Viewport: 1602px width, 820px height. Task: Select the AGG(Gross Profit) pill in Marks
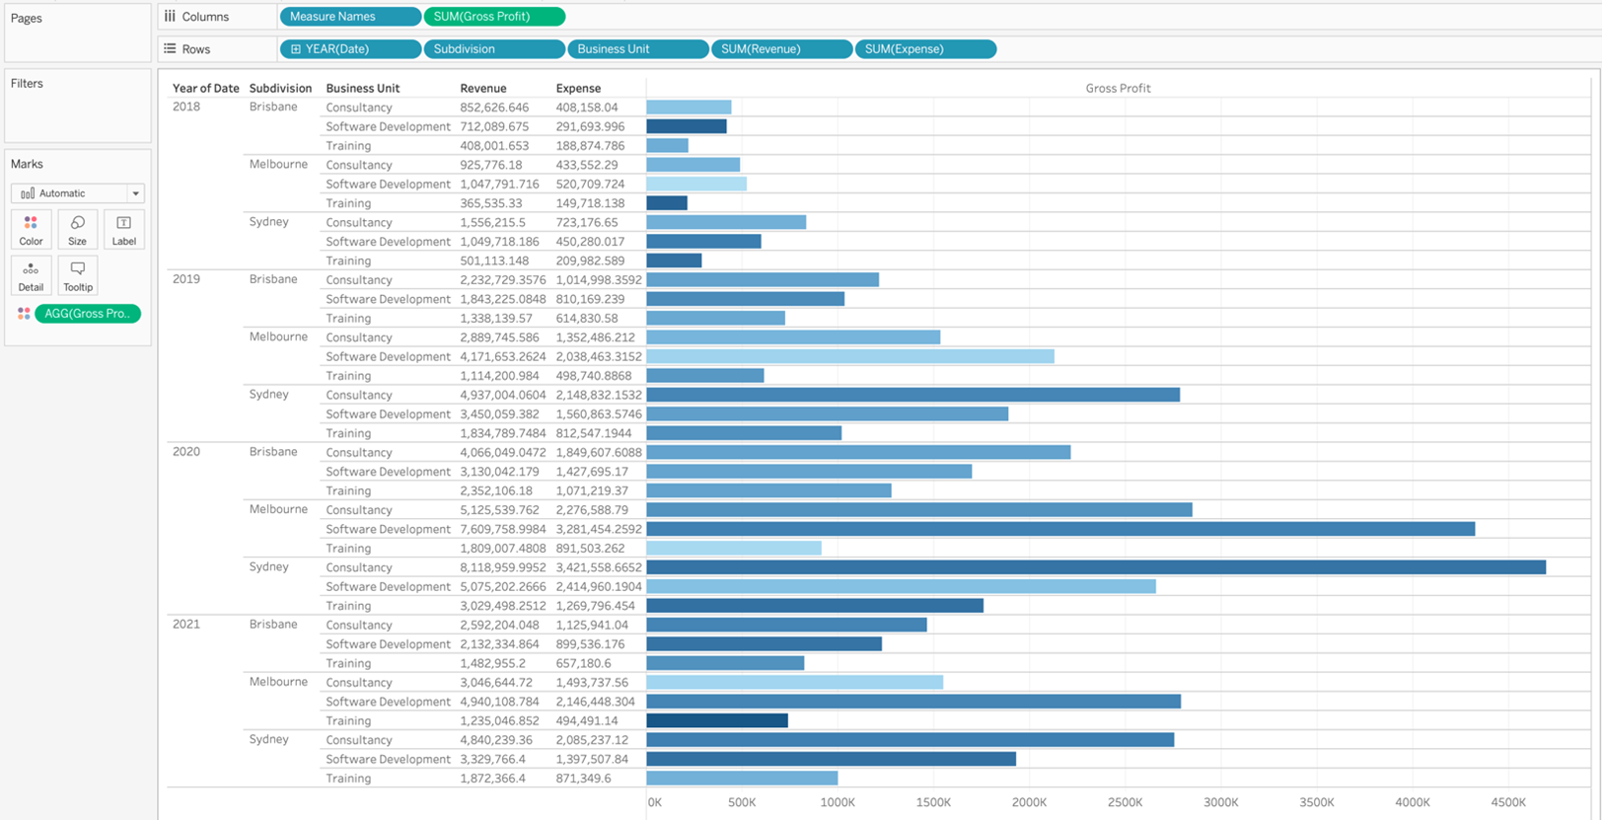[x=88, y=314]
